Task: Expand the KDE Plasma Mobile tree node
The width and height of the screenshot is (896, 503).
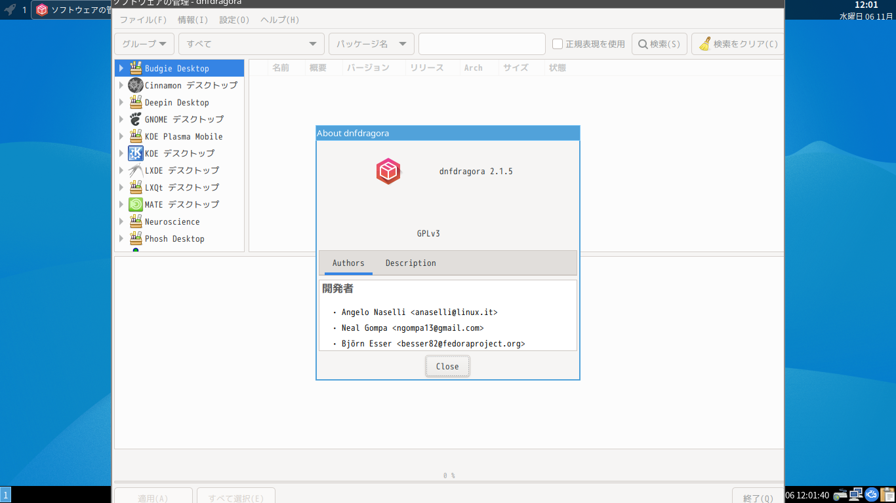Action: (121, 136)
